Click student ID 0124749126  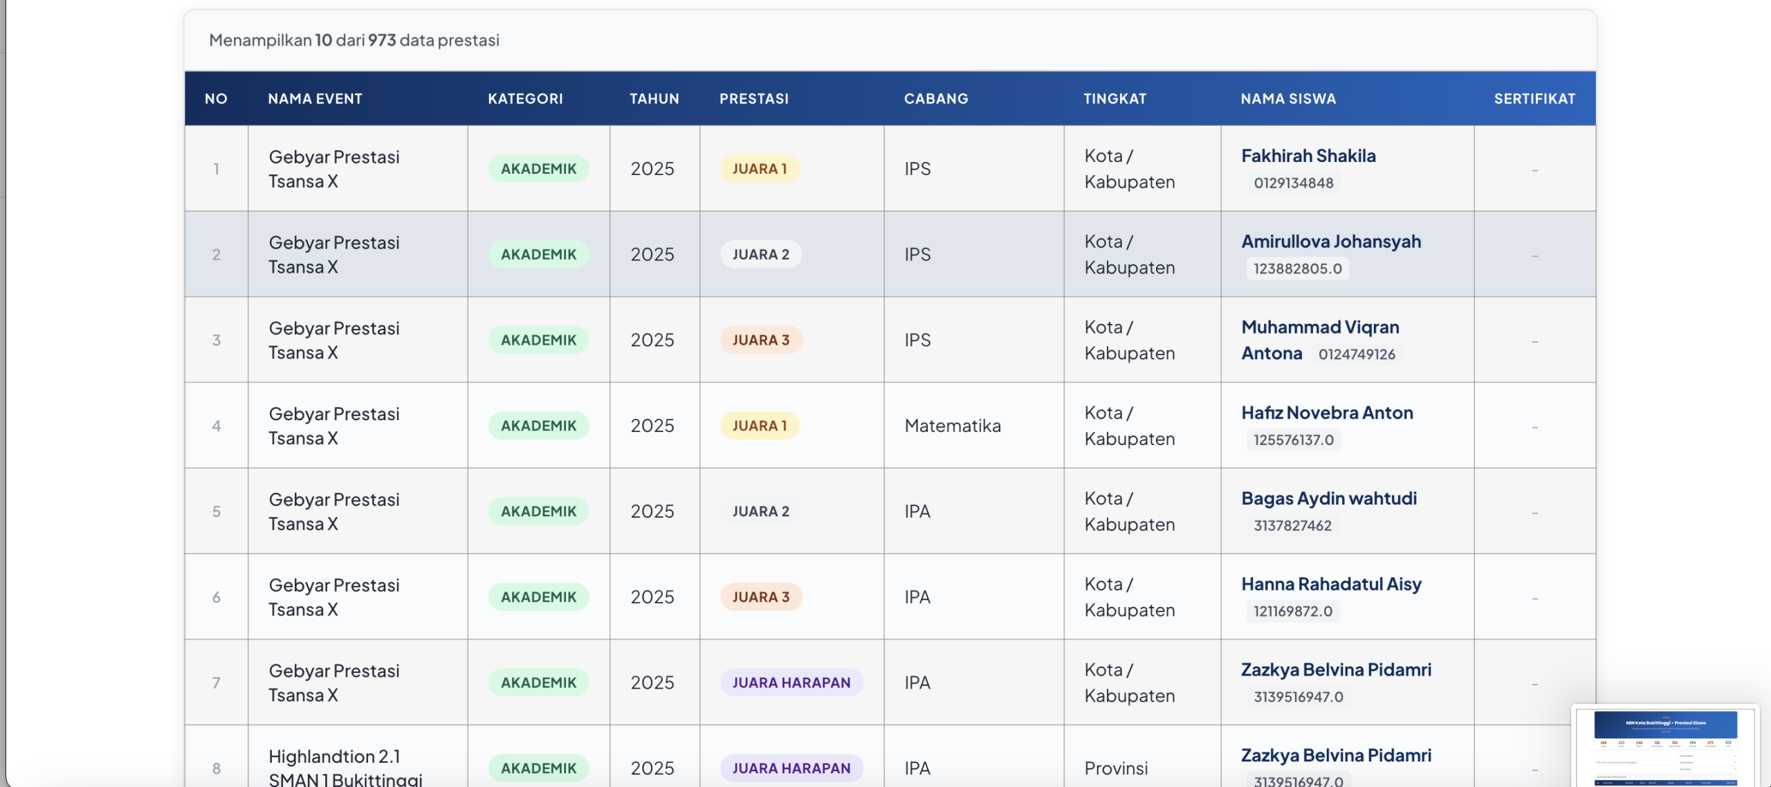coord(1357,354)
